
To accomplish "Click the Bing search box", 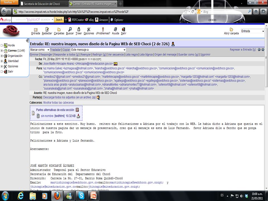I will (x=224, y=12).
